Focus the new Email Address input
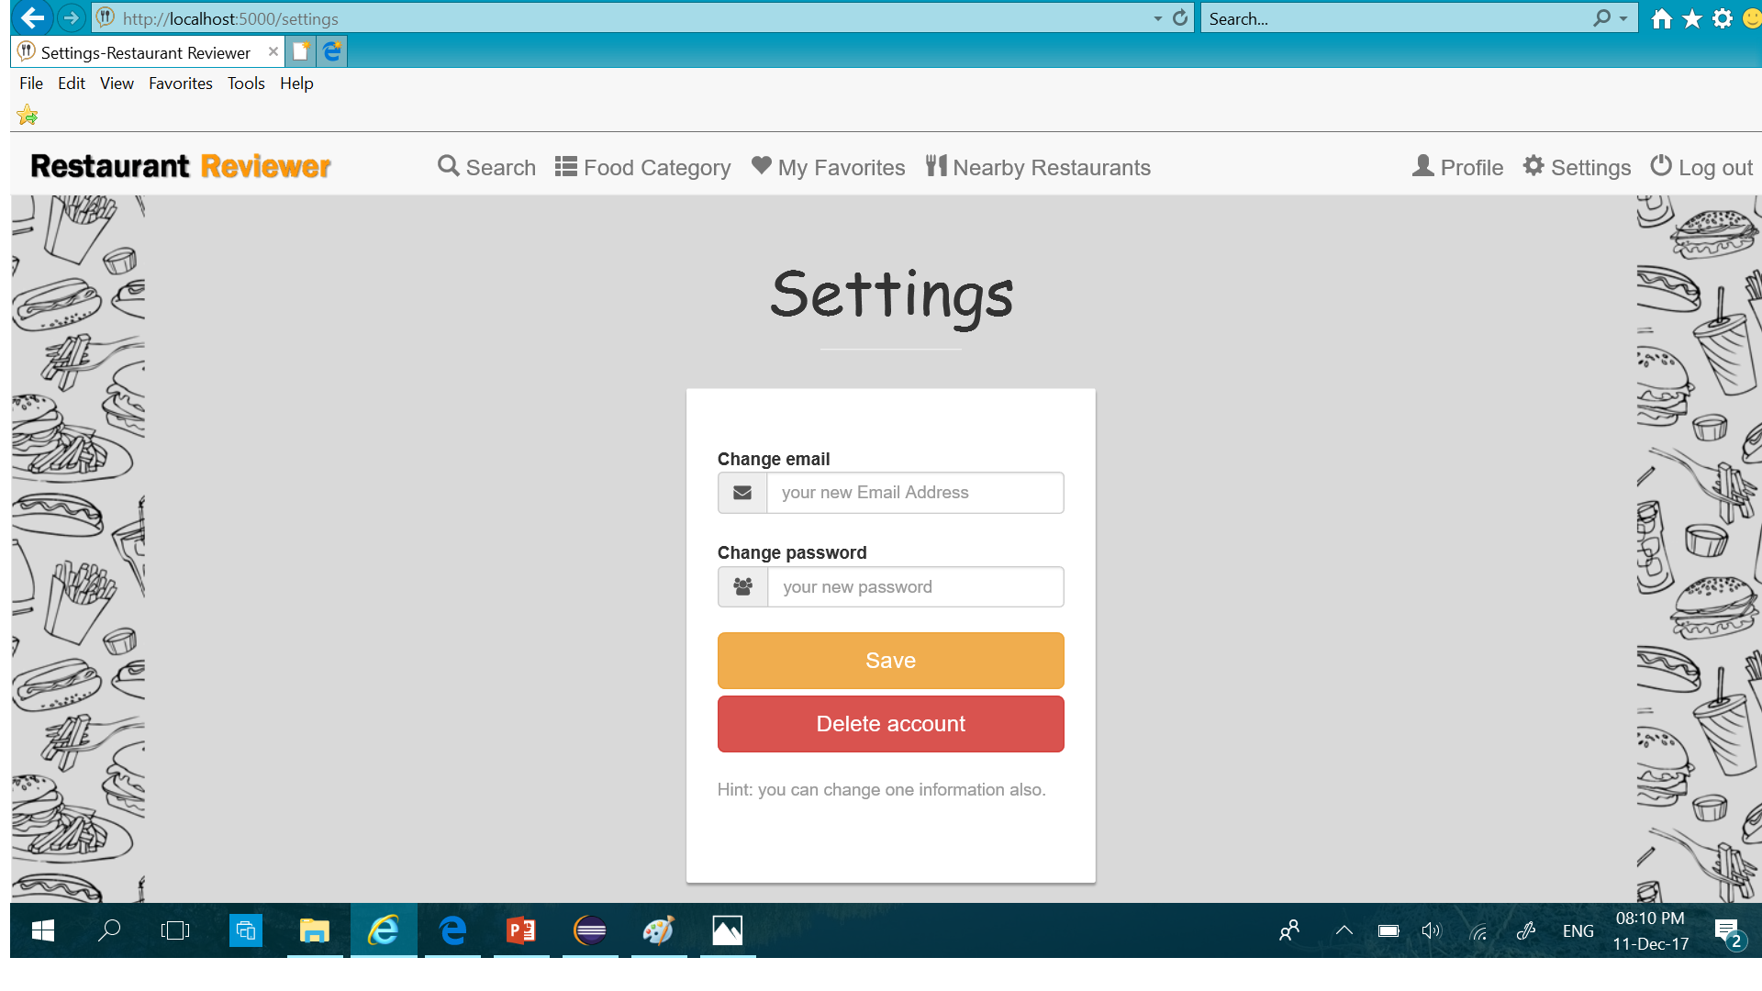Image resolution: width=1762 pixels, height=991 pixels. [915, 493]
